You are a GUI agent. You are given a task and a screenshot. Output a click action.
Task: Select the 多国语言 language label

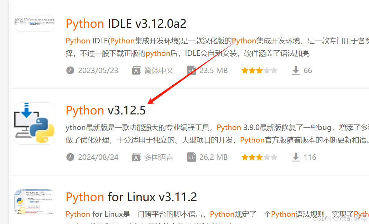tap(159, 157)
